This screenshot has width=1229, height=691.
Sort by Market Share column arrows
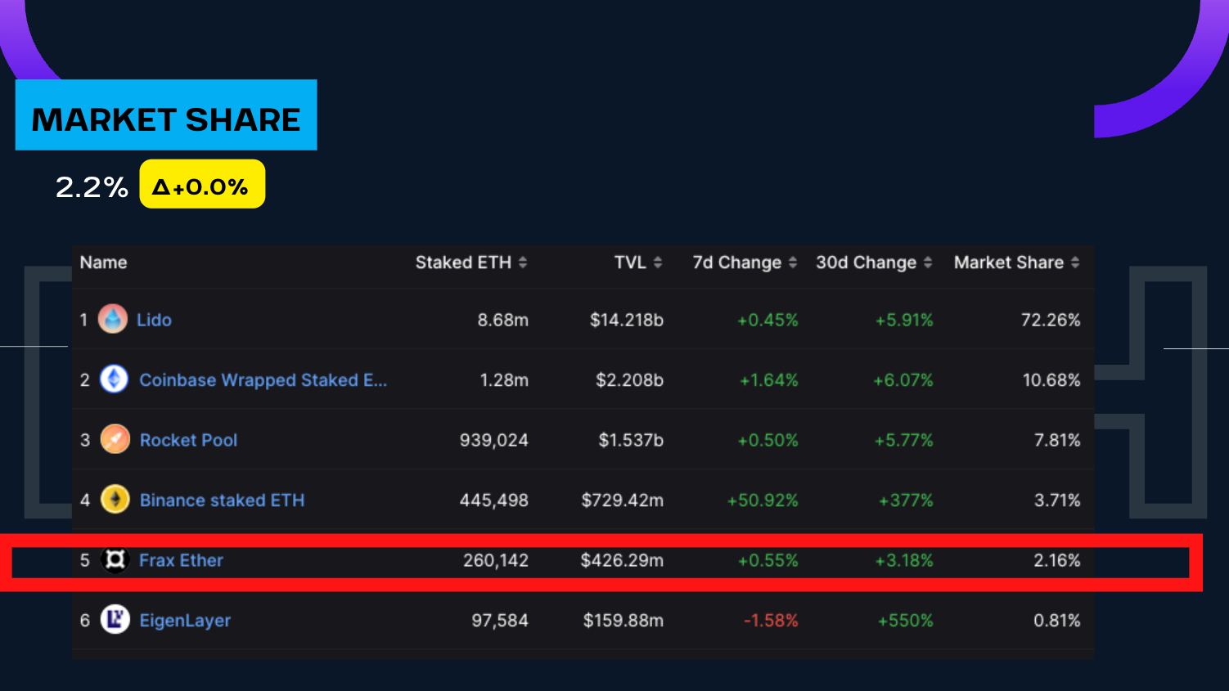tap(1075, 262)
